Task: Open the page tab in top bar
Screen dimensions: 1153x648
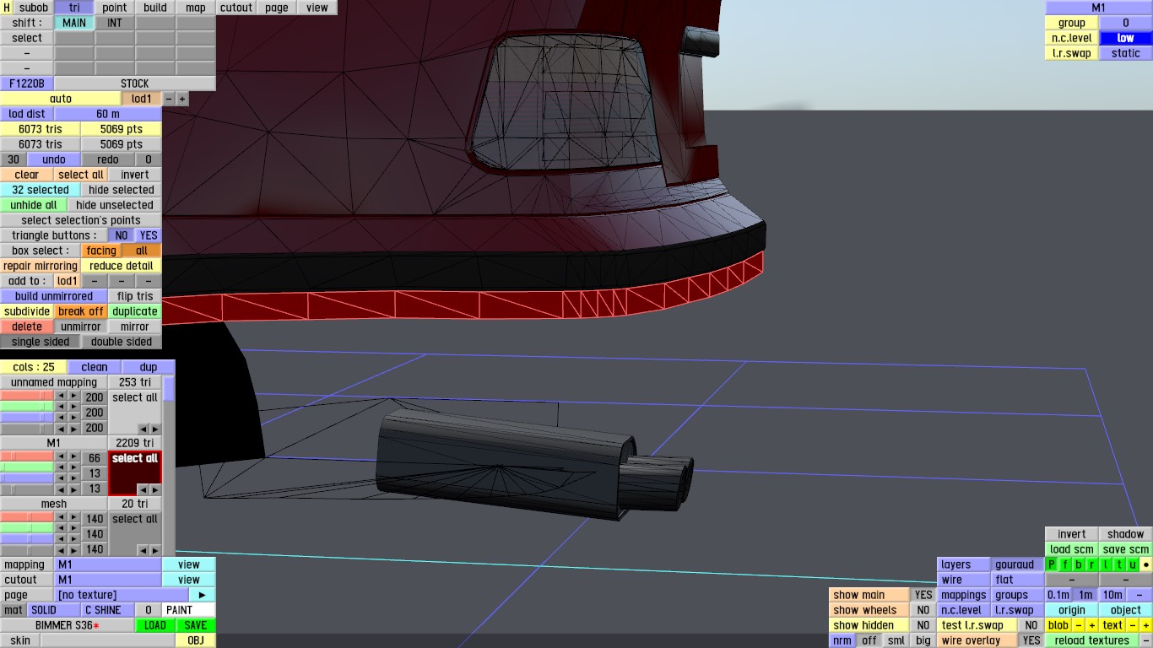Action: point(277,8)
